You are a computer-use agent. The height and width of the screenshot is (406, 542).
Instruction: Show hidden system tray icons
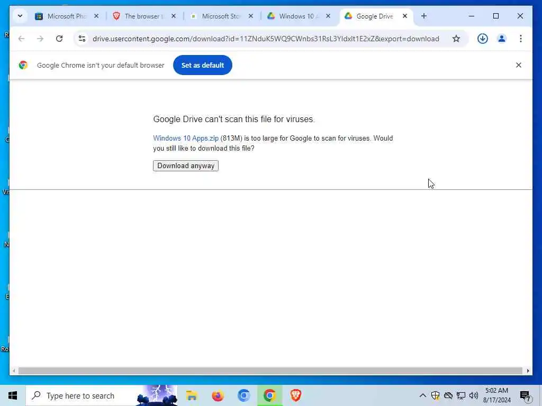[423, 395]
